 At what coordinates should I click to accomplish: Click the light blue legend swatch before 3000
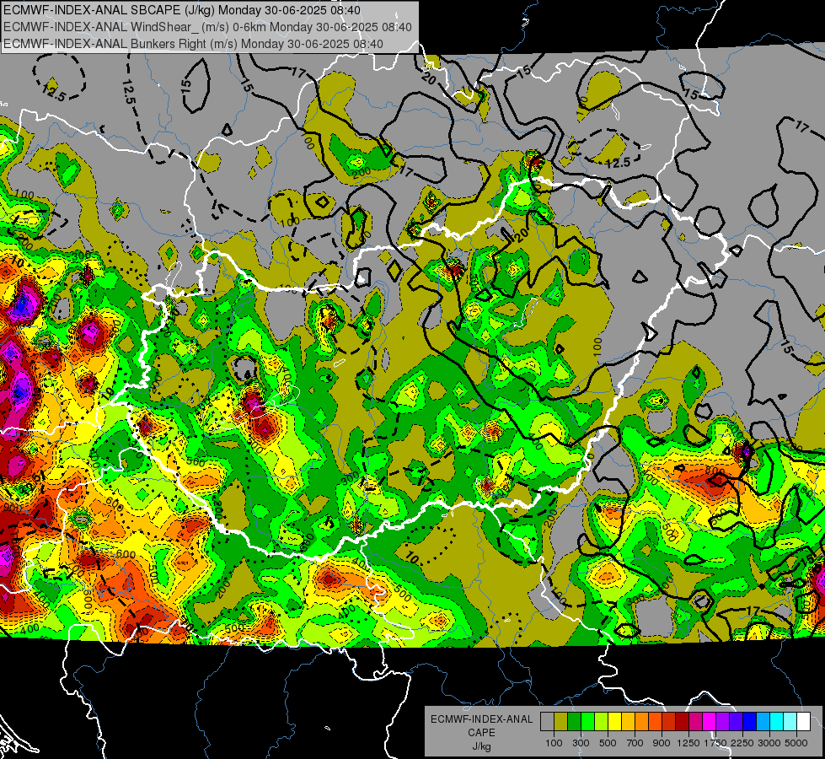tap(763, 721)
